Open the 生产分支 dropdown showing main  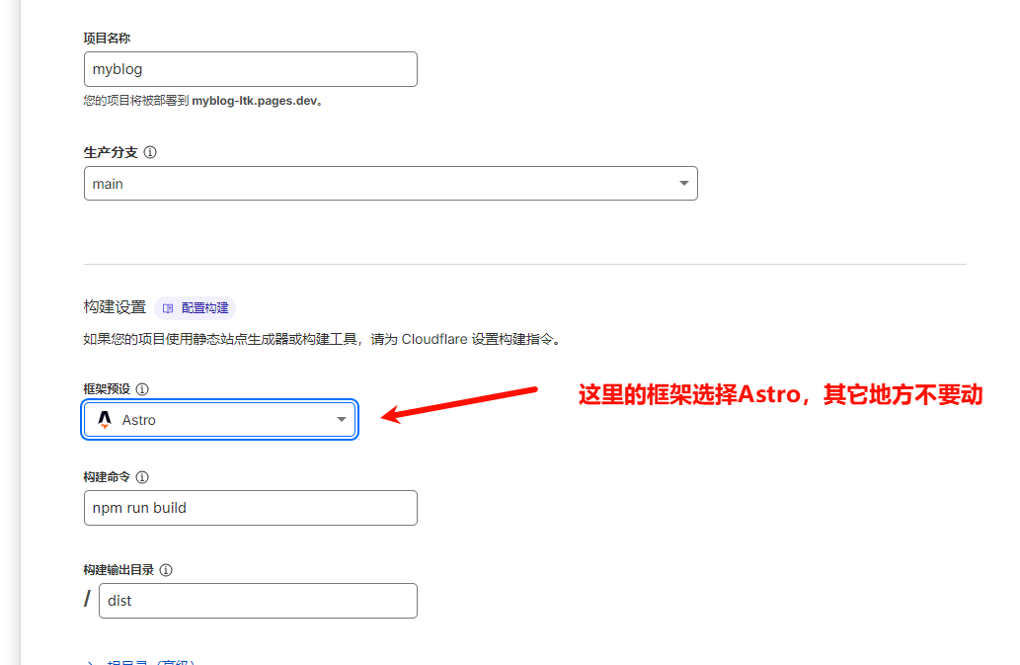[x=390, y=183]
